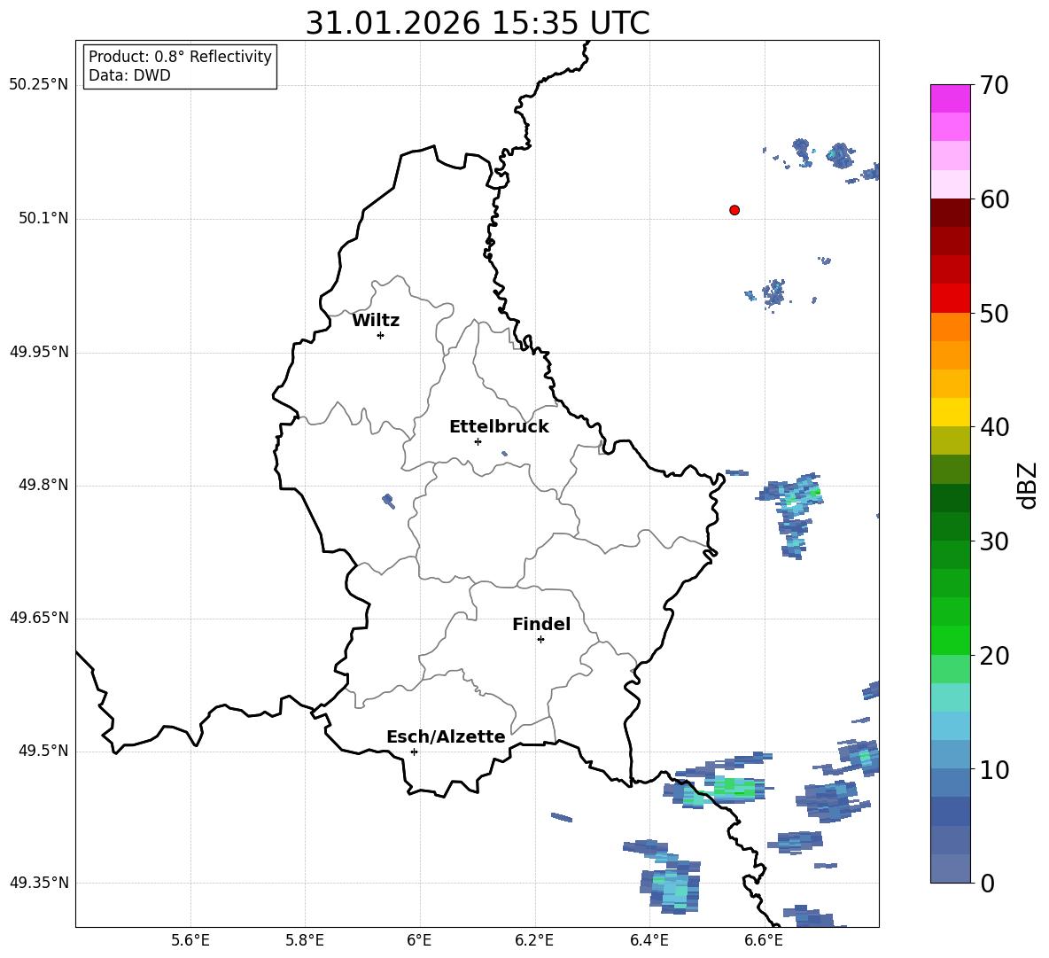This screenshot has height=958, width=1049.
Task: Click the title '31.01.2026 15:35 UTC'
Action: [478, 23]
